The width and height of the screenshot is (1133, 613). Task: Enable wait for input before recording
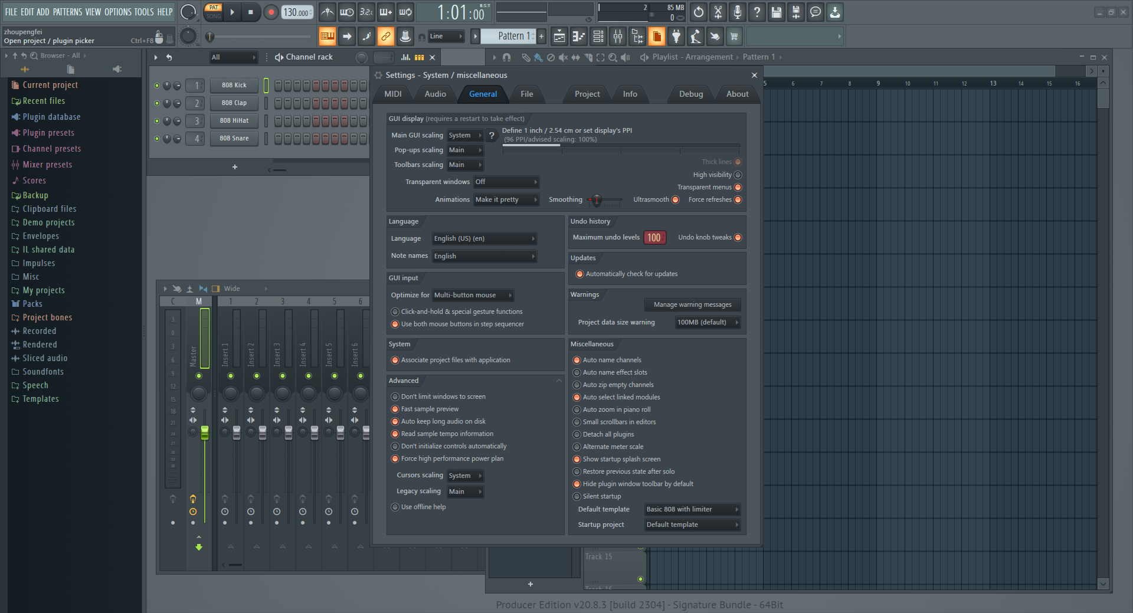(347, 12)
